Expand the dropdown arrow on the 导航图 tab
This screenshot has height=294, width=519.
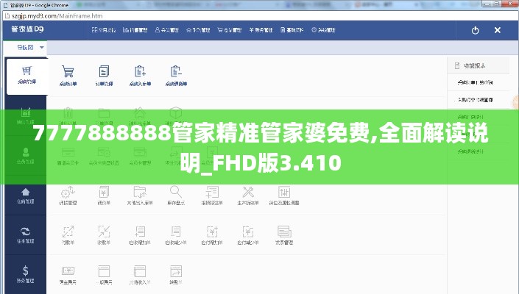(42, 47)
